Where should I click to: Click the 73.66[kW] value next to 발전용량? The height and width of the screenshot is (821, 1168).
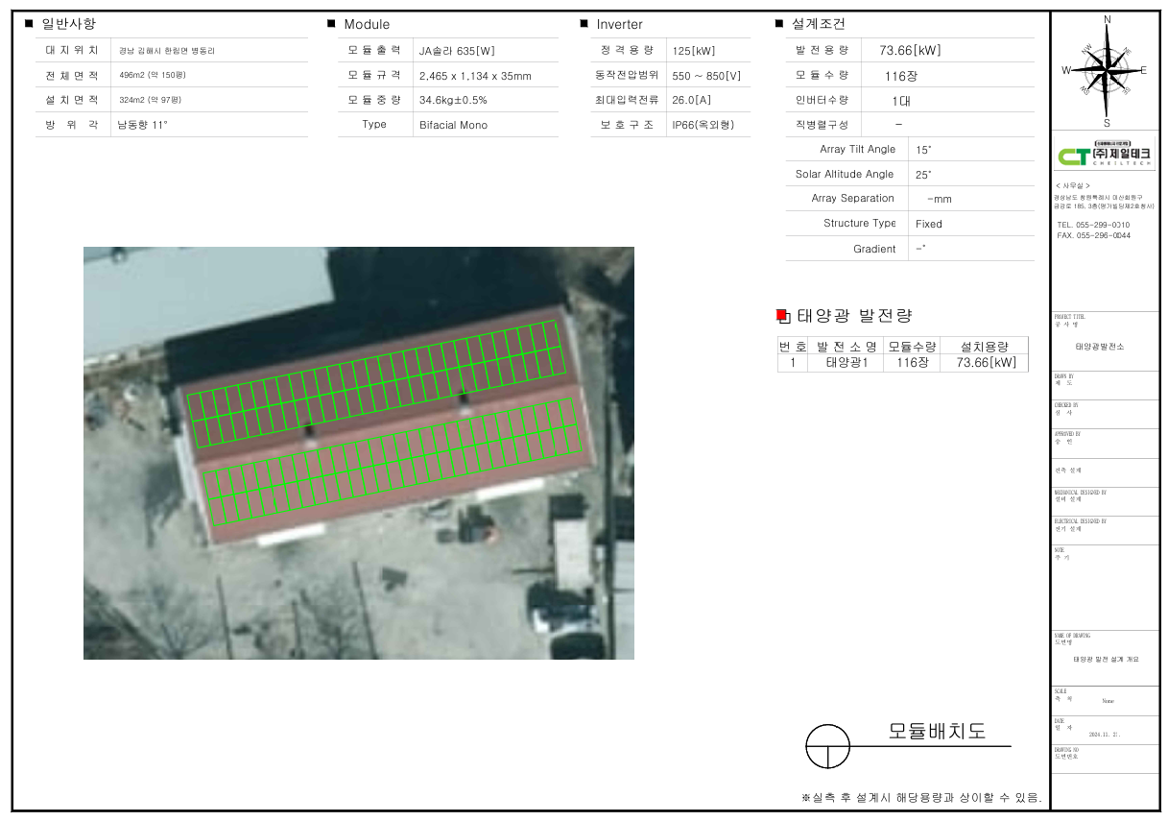pos(910,50)
